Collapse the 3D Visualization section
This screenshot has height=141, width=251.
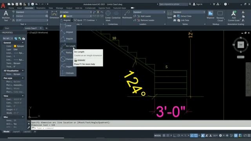click(23, 70)
